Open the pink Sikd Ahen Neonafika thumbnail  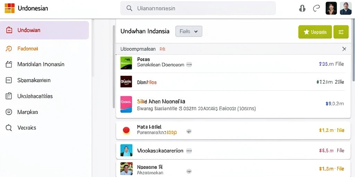pyautogui.click(x=126, y=104)
